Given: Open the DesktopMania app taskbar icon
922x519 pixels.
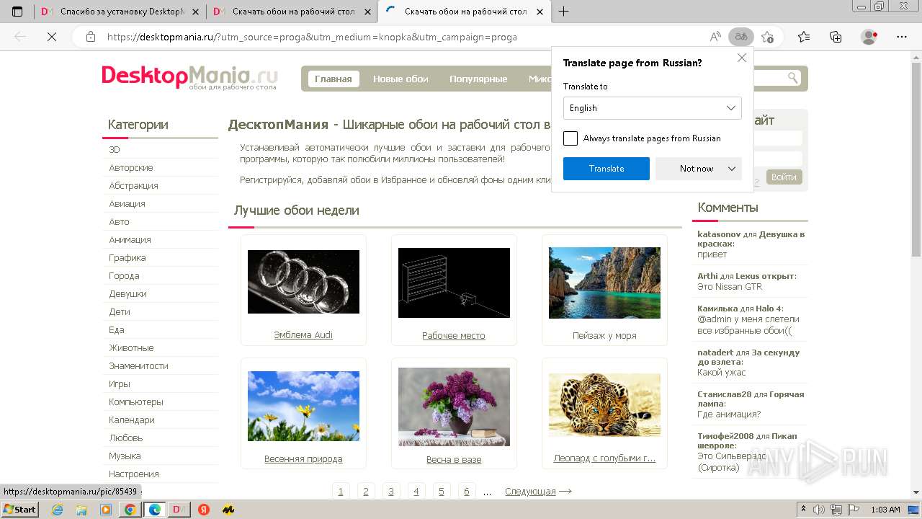Looking at the screenshot, I should 179,510.
